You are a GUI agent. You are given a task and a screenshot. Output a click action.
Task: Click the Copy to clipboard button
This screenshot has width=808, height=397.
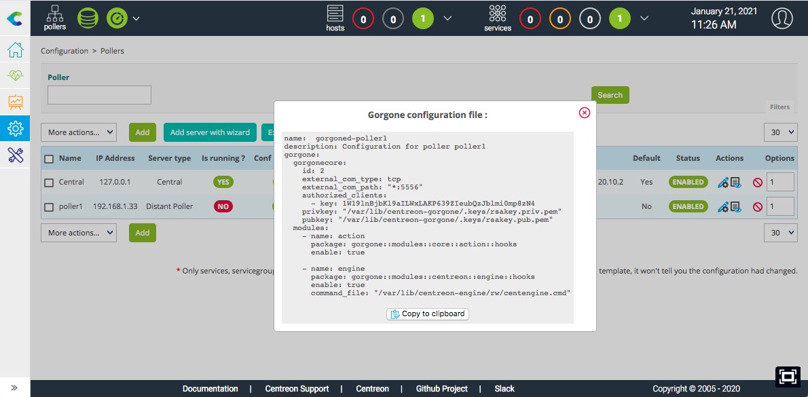pyautogui.click(x=428, y=314)
